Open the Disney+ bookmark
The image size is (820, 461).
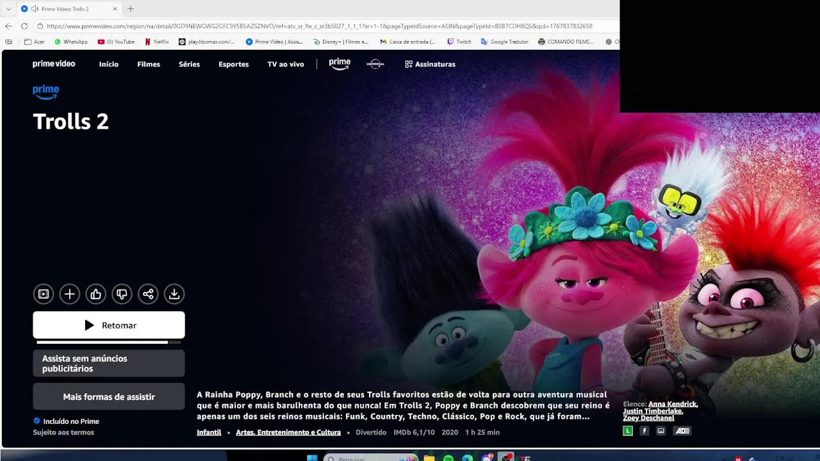click(341, 42)
